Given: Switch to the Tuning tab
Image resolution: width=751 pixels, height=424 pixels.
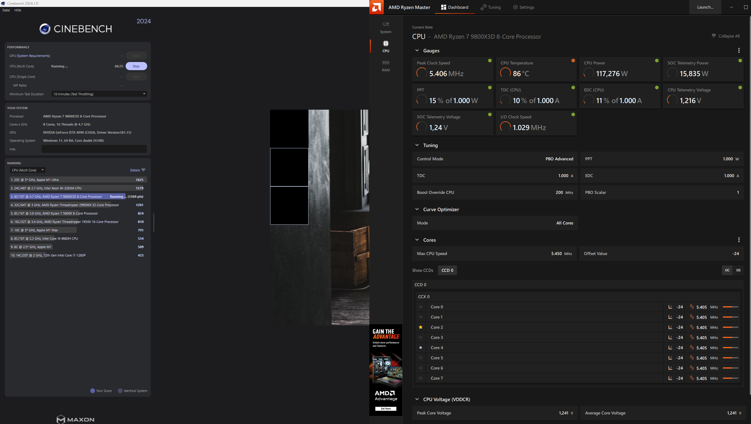Looking at the screenshot, I should pyautogui.click(x=490, y=7).
